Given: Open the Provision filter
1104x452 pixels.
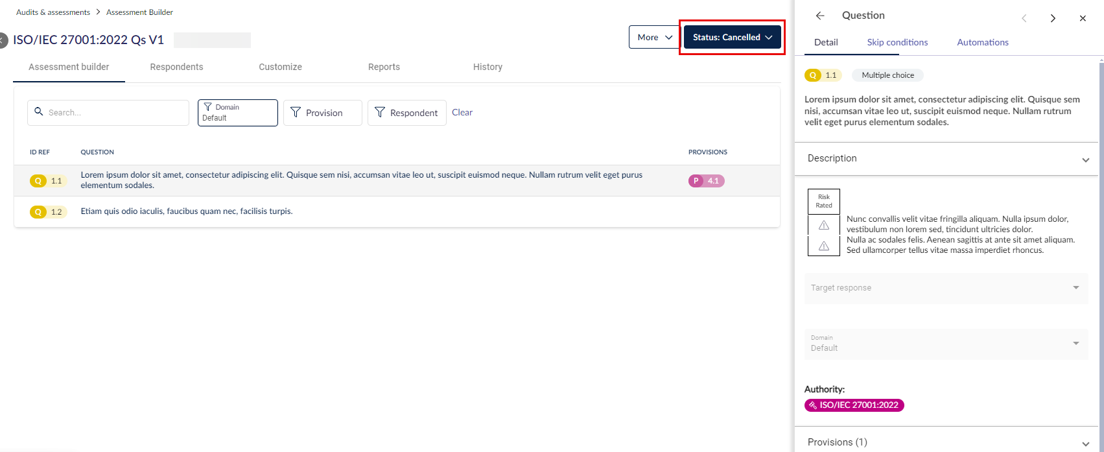Looking at the screenshot, I should pos(322,113).
